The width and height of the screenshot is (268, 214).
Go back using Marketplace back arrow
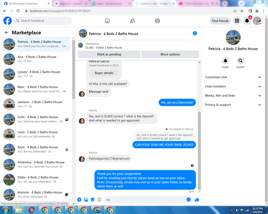6,33
